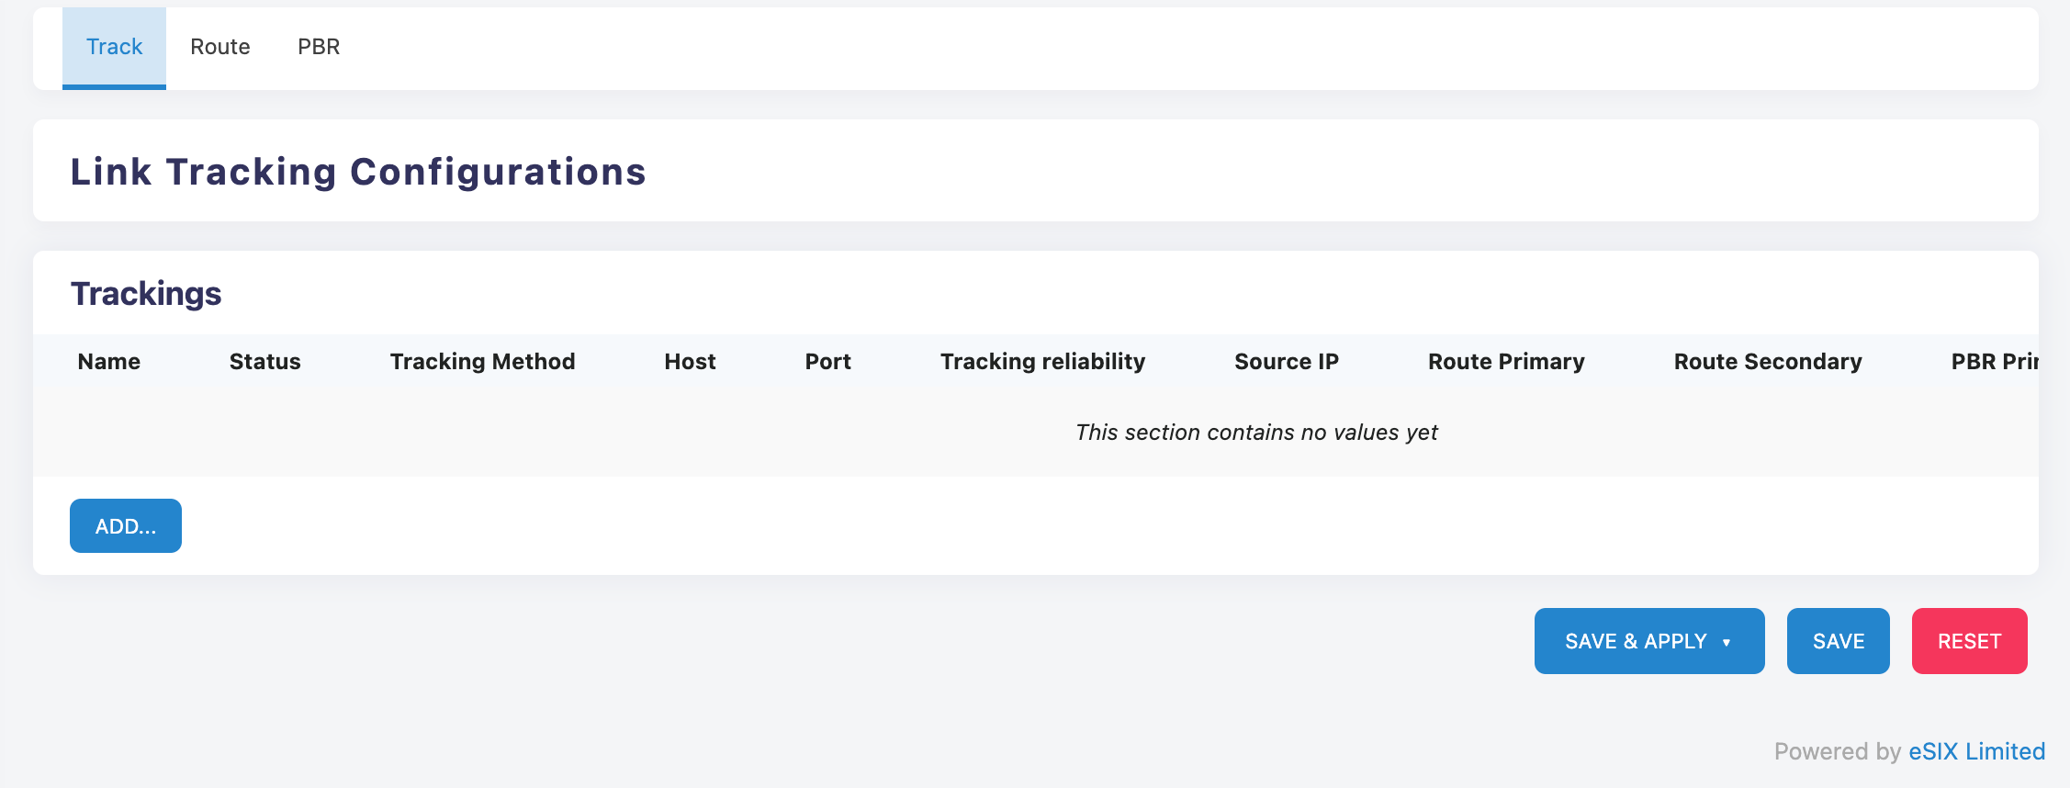
Task: Click the Host column header
Action: point(690,362)
